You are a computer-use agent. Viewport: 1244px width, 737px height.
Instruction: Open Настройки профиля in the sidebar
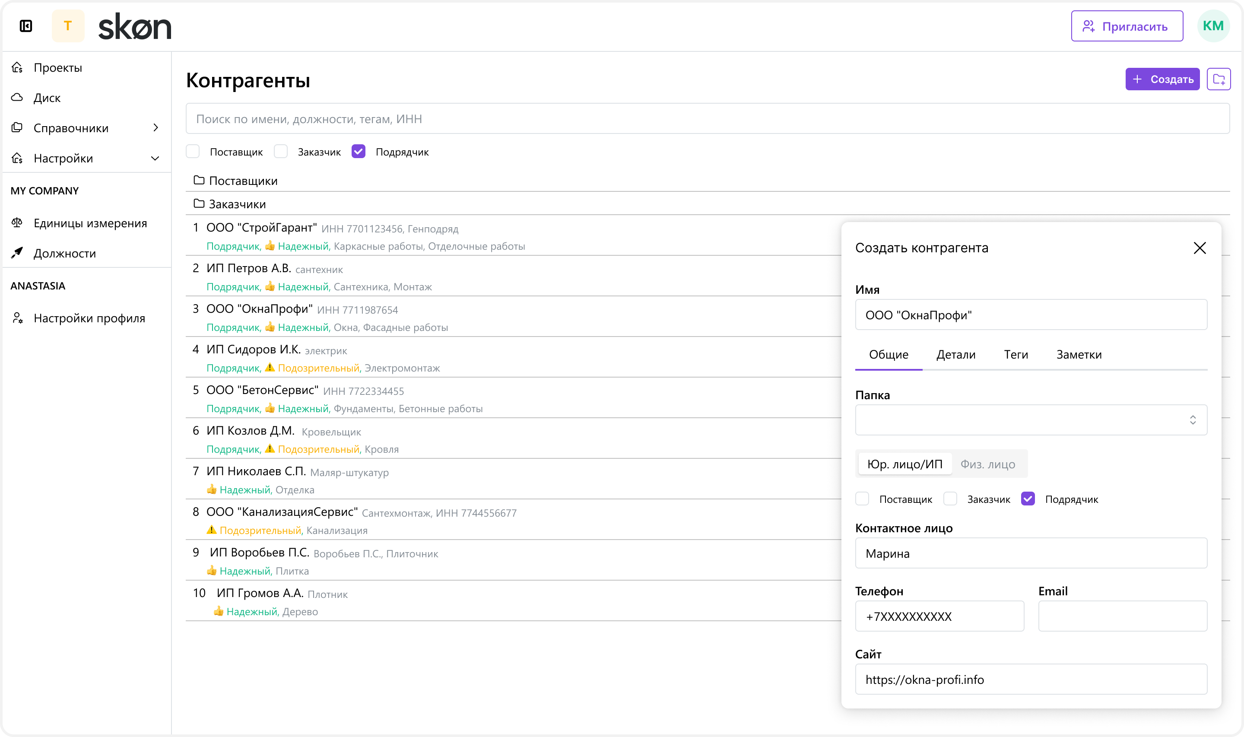(89, 318)
